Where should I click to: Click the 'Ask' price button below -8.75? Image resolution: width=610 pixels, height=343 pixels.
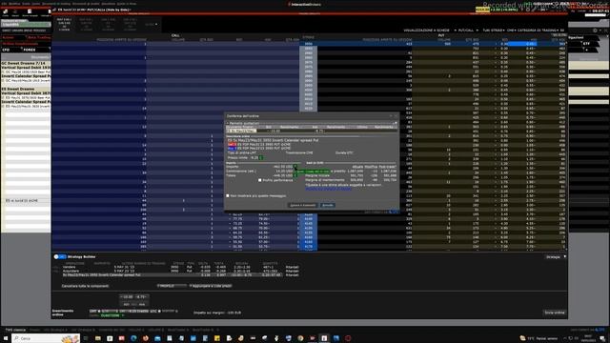(142, 304)
